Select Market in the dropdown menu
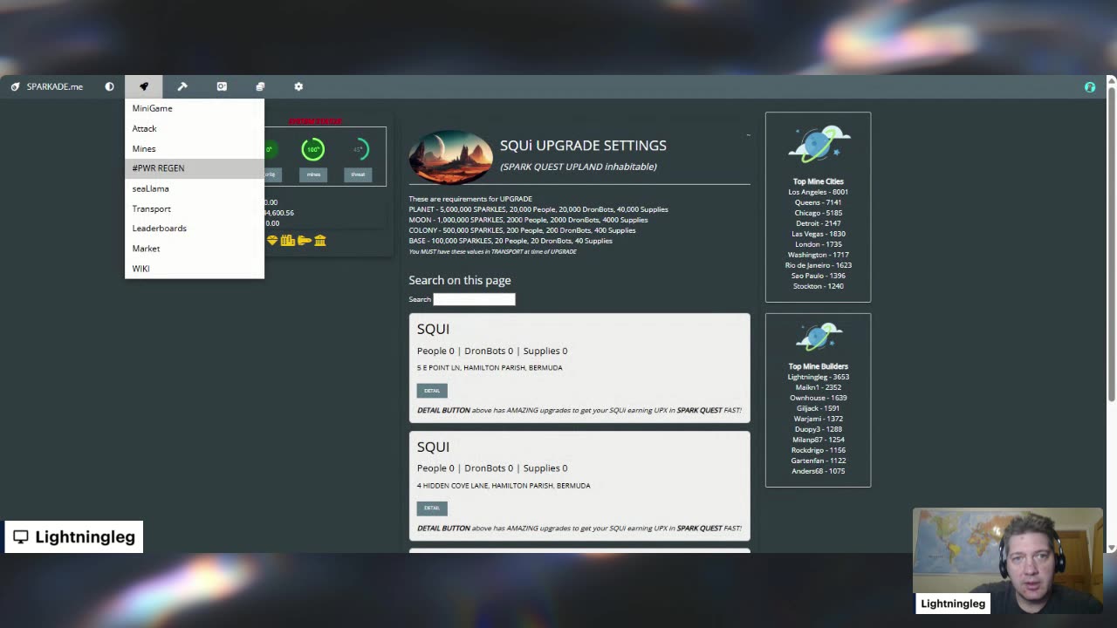 [195, 249]
